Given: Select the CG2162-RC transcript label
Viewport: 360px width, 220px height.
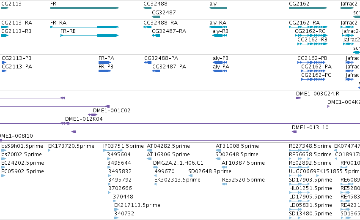Looking at the screenshot, I should pyautogui.click(x=310, y=31).
